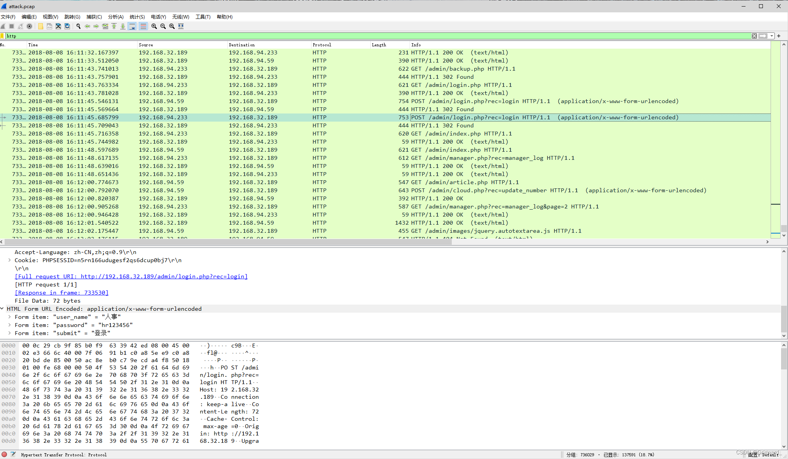
Task: Click the stop capture square icon
Action: pyautogui.click(x=12, y=26)
